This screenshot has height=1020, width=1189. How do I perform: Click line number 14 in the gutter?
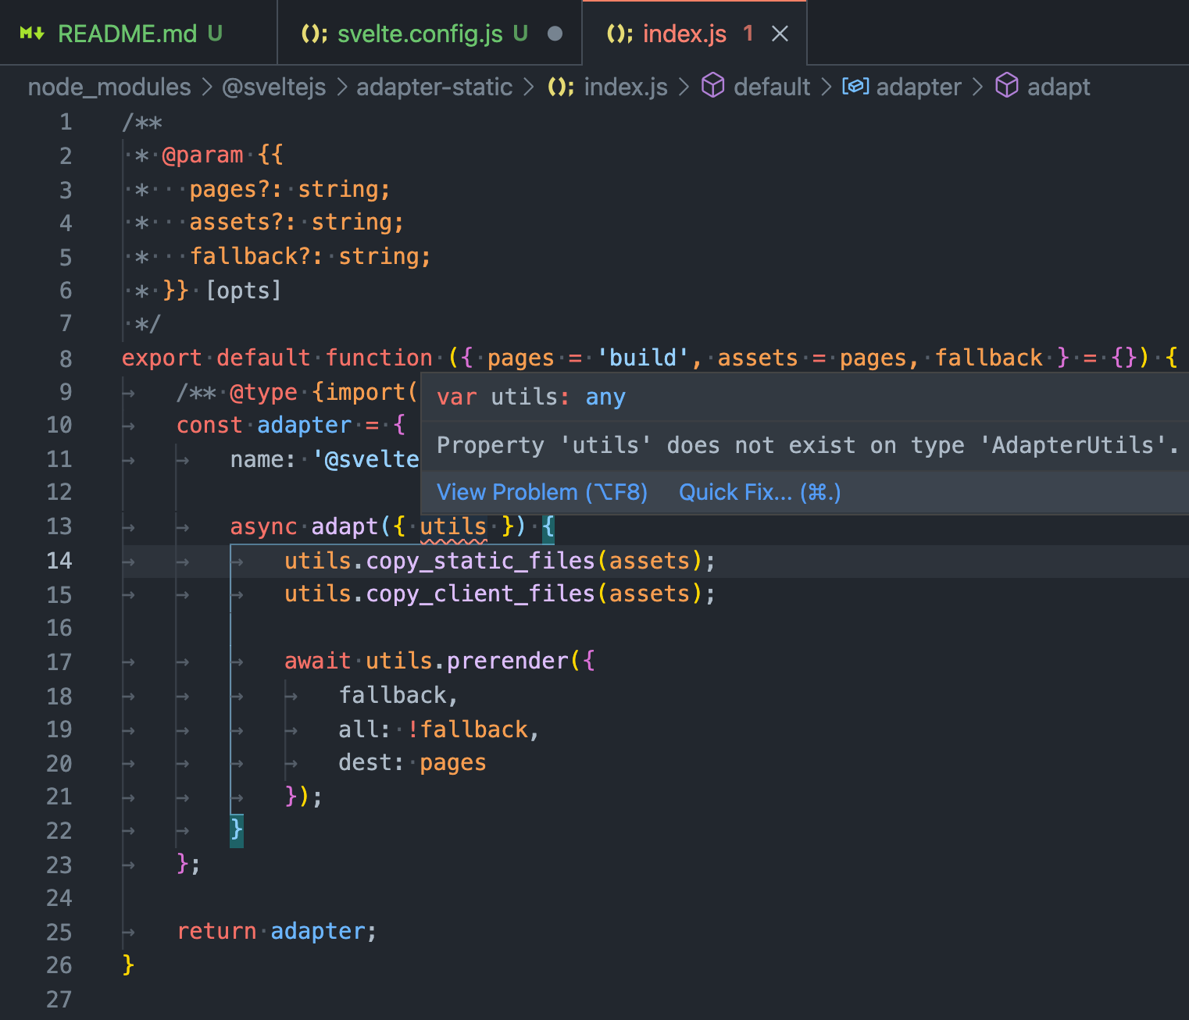pos(59,560)
